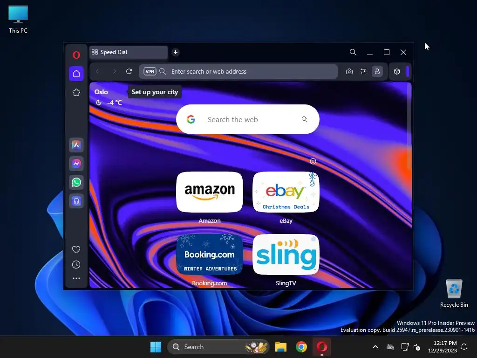The width and height of the screenshot is (477, 358).
Task: Open a new tab with plus button
Action: click(x=176, y=52)
